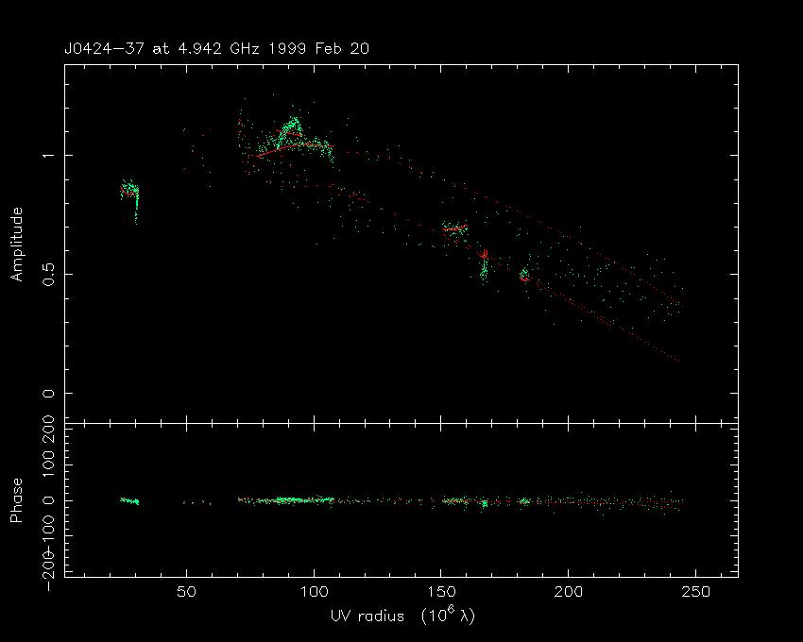The height and width of the screenshot is (642, 803).
Task: Click the 200 tick label on UV radius axis
Action: [569, 592]
